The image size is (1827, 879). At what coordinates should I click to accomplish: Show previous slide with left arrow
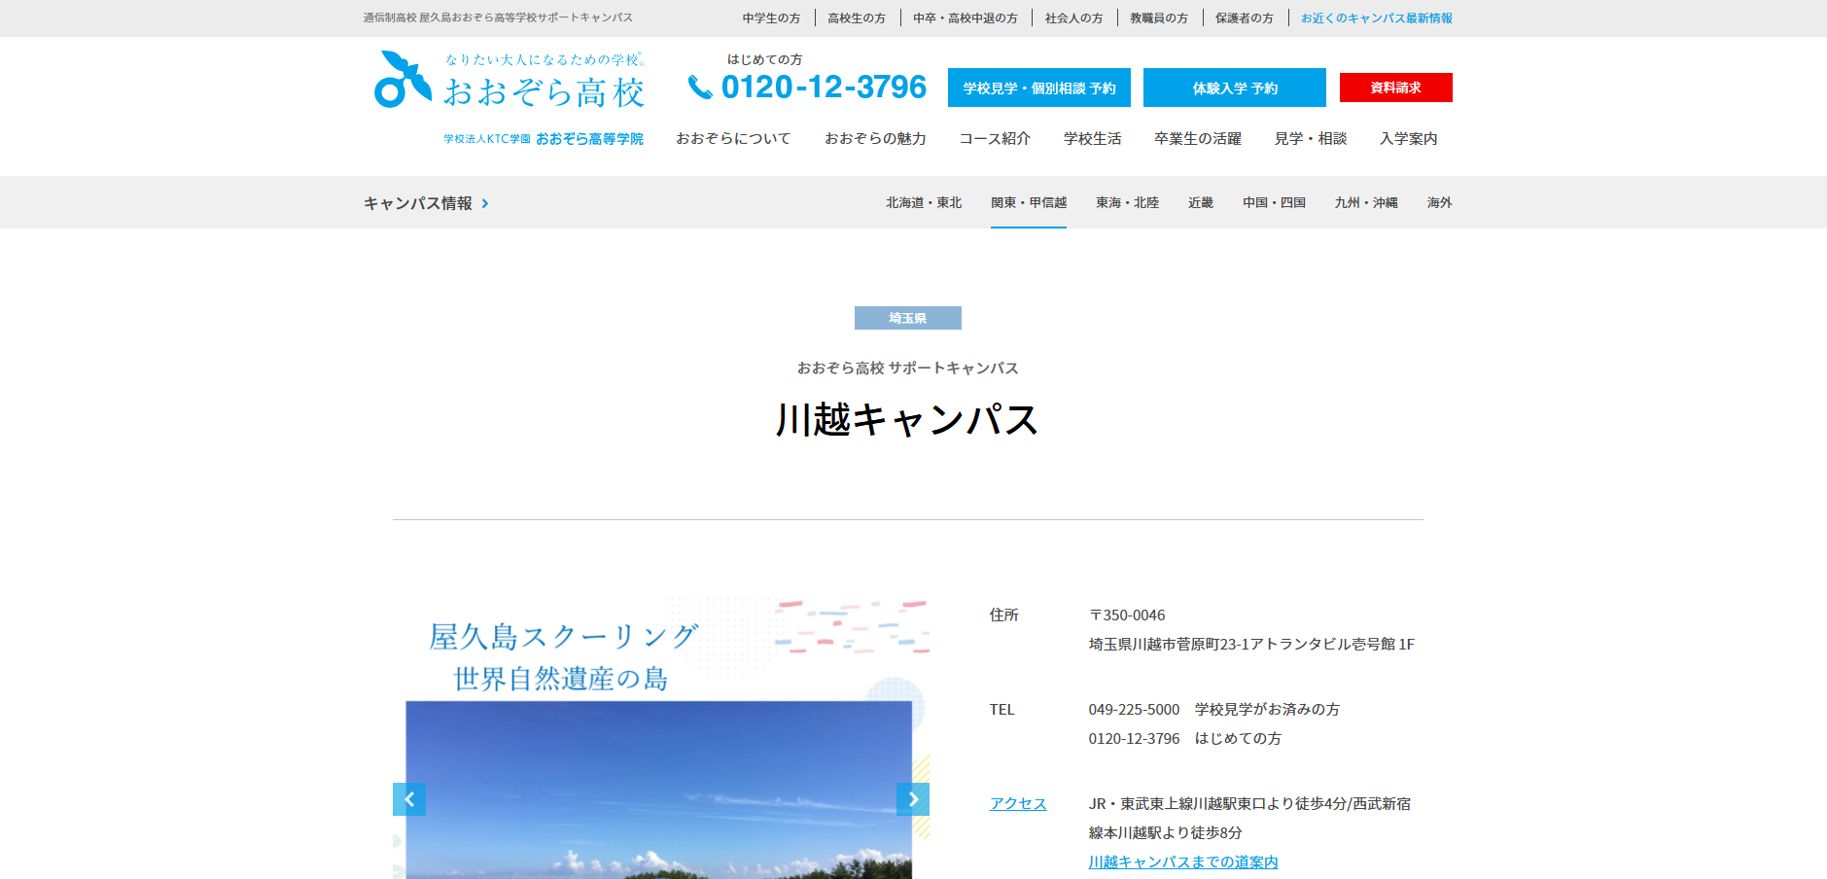point(409,799)
